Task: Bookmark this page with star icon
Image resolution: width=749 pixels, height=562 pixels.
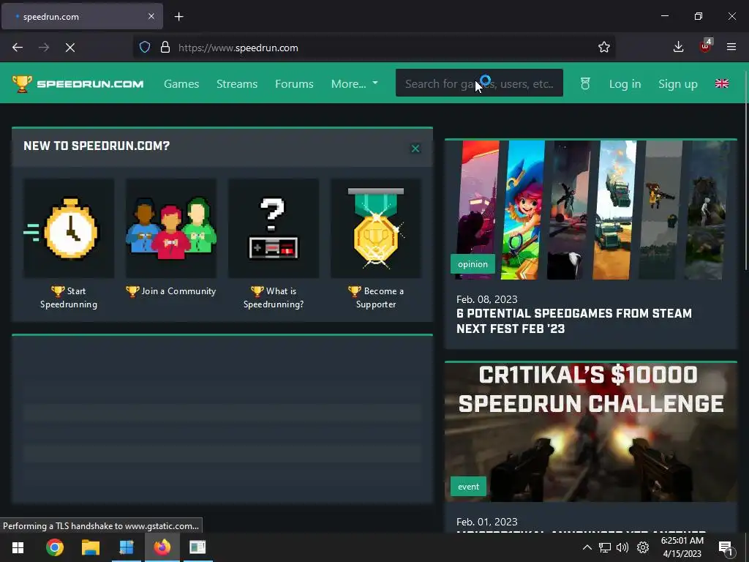Action: [x=603, y=47]
